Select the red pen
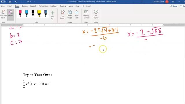 (x=20, y=14)
